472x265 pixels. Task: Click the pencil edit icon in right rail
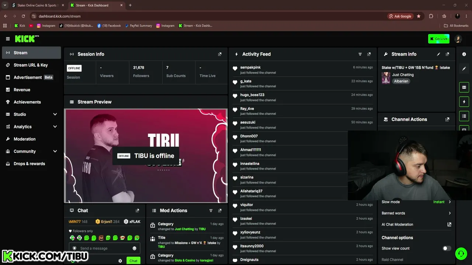(464, 68)
